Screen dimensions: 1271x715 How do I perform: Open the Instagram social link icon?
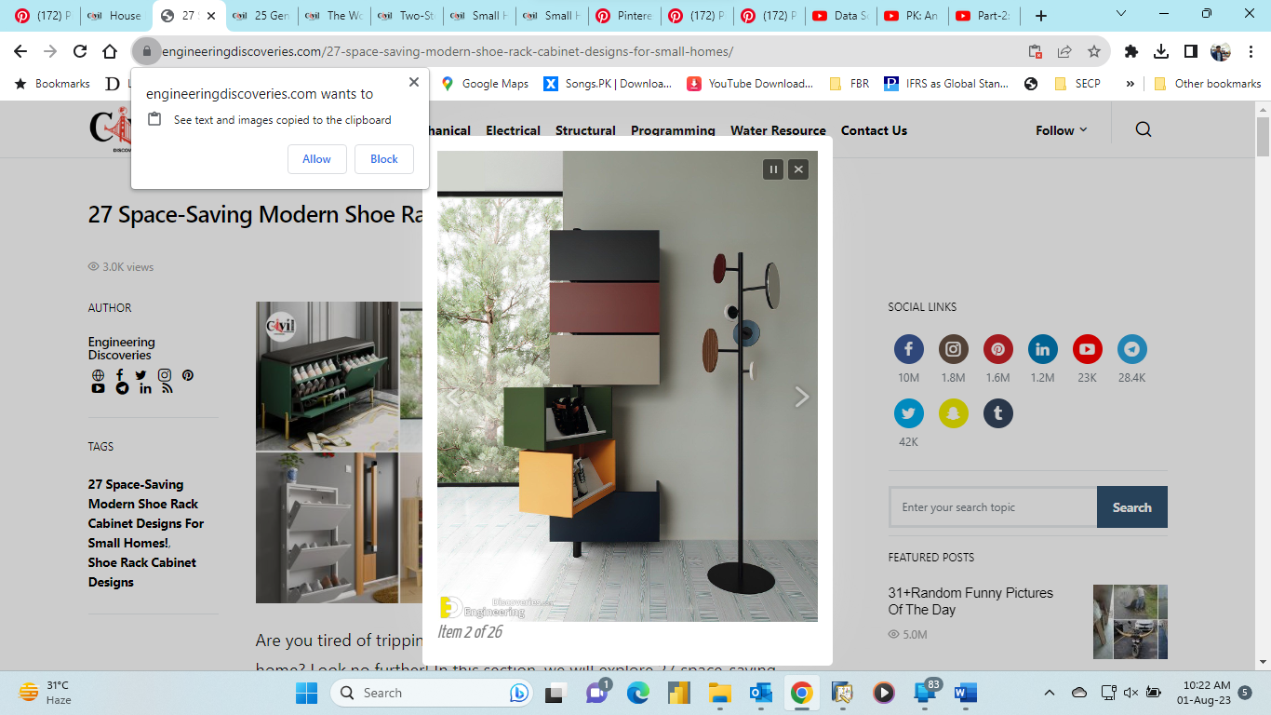(953, 350)
